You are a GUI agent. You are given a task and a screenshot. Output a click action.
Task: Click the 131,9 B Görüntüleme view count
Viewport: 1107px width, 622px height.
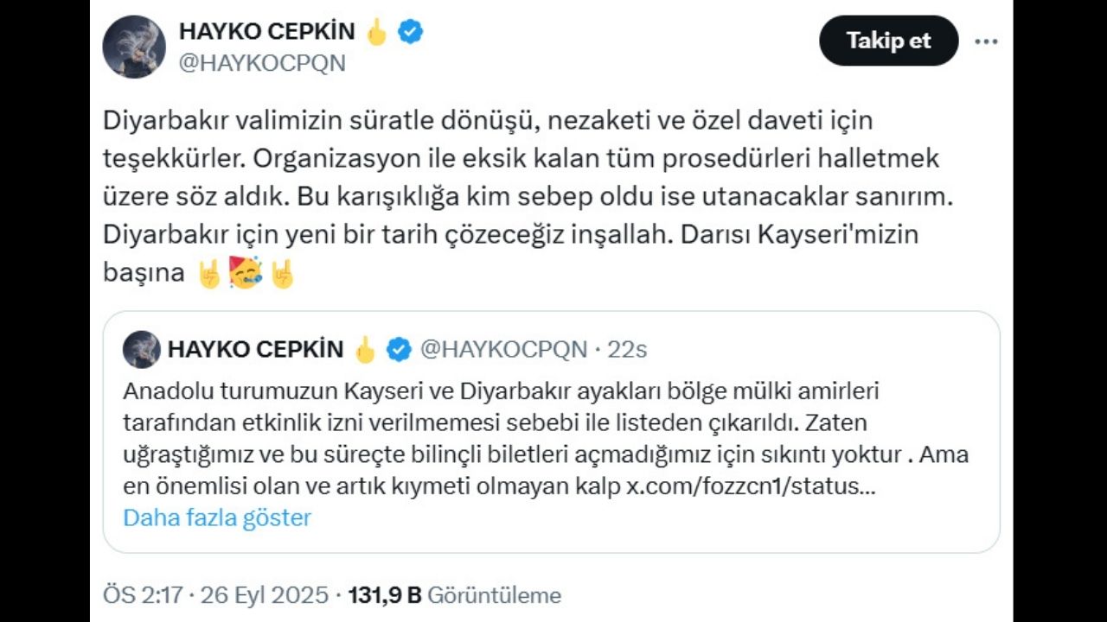tap(454, 595)
